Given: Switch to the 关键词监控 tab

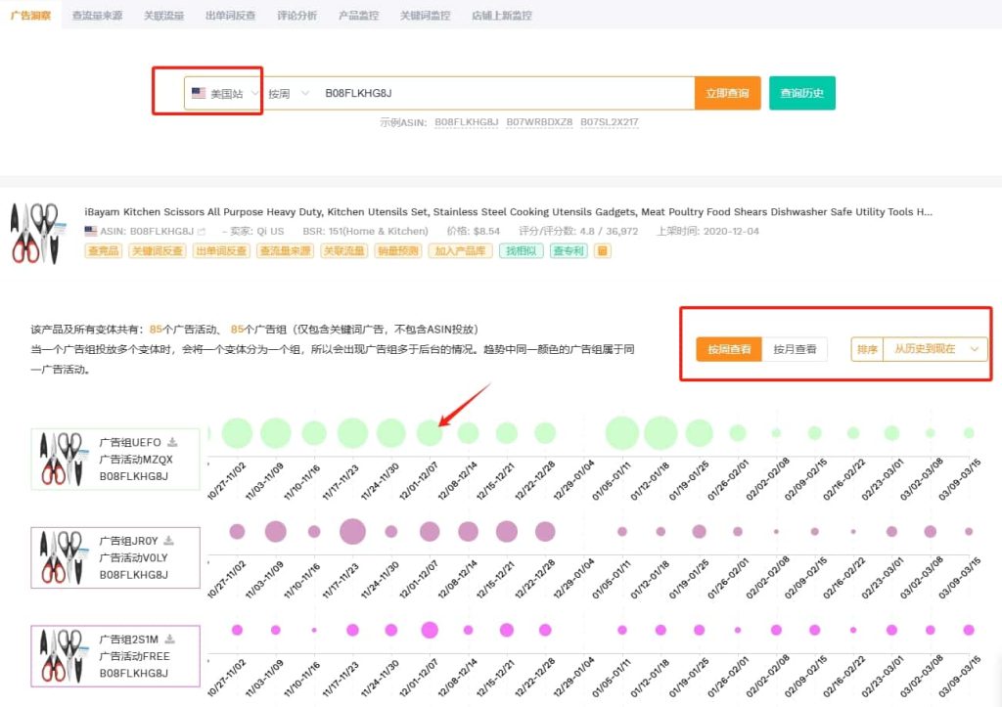Looking at the screenshot, I should pos(426,16).
